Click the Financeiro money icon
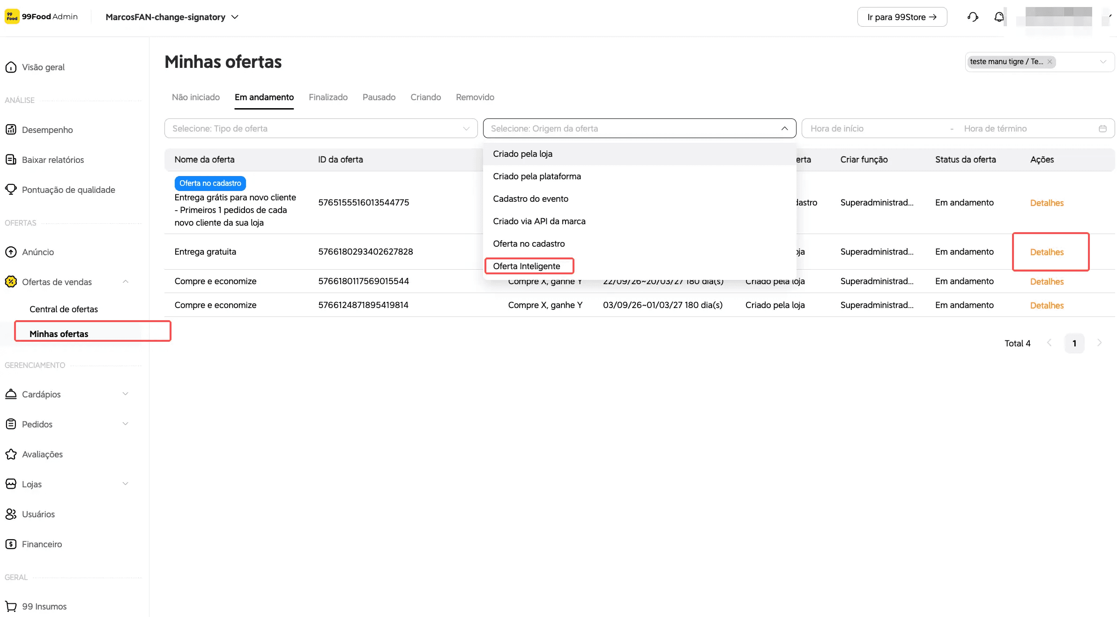 (11, 544)
